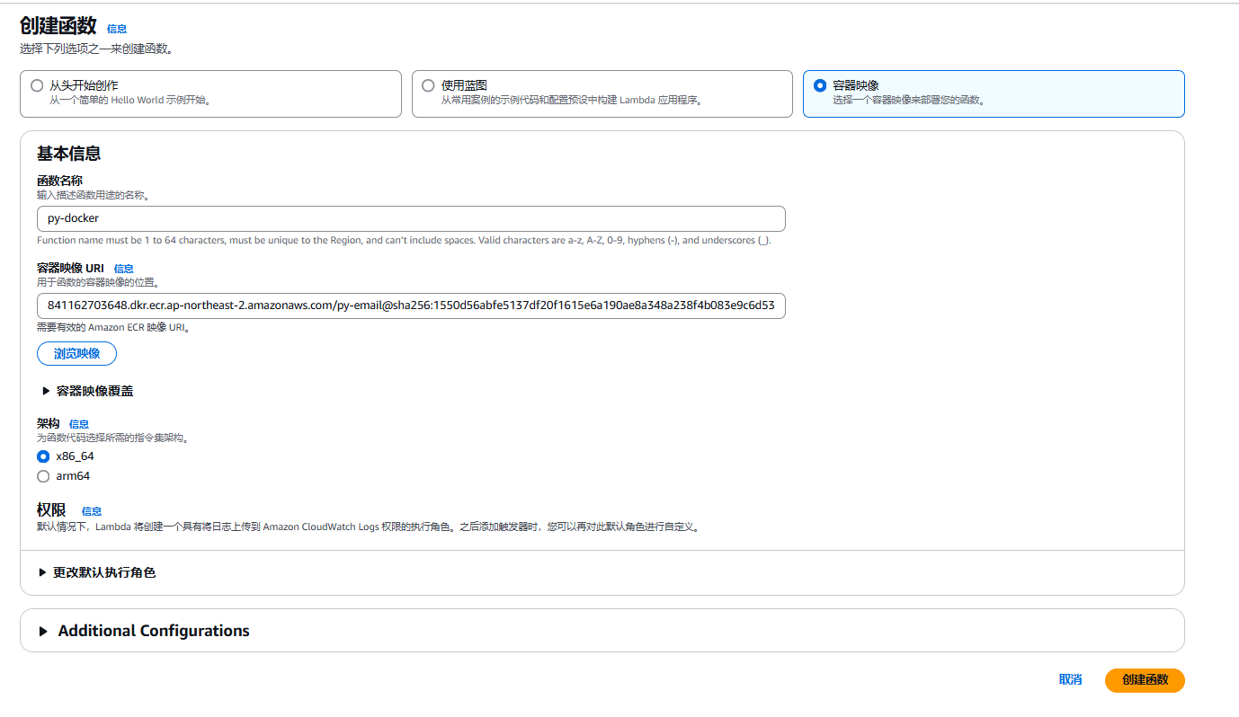This screenshot has height=717, width=1239.
Task: Open 信息 link next to 创建函数 heading
Action: pyautogui.click(x=117, y=29)
